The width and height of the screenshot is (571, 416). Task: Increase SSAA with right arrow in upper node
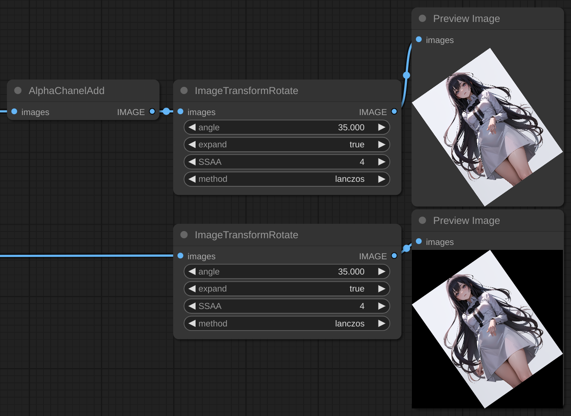pyautogui.click(x=382, y=162)
